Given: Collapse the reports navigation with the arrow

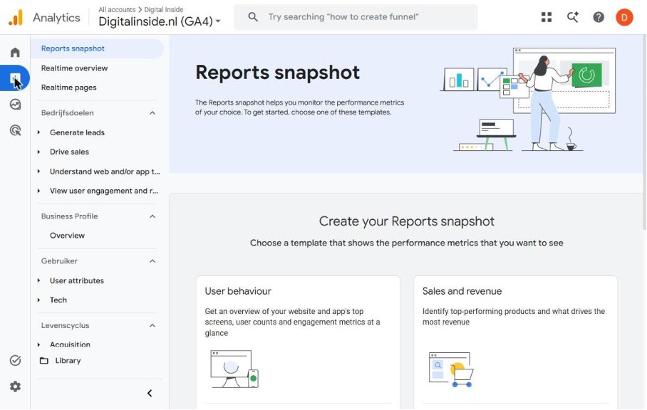Looking at the screenshot, I should [x=150, y=393].
